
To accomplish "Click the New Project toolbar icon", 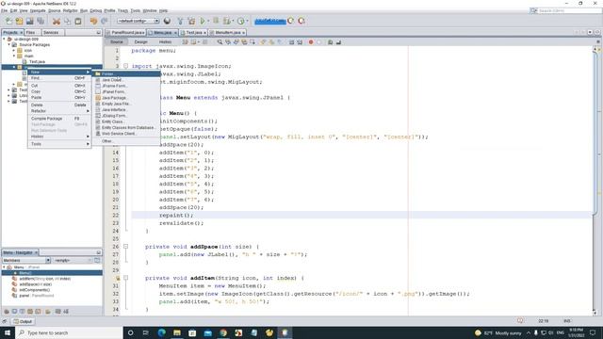I will tap(19, 21).
